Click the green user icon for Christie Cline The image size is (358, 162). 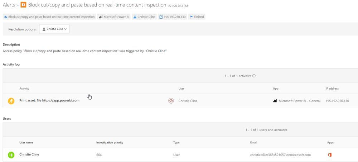coord(11,155)
